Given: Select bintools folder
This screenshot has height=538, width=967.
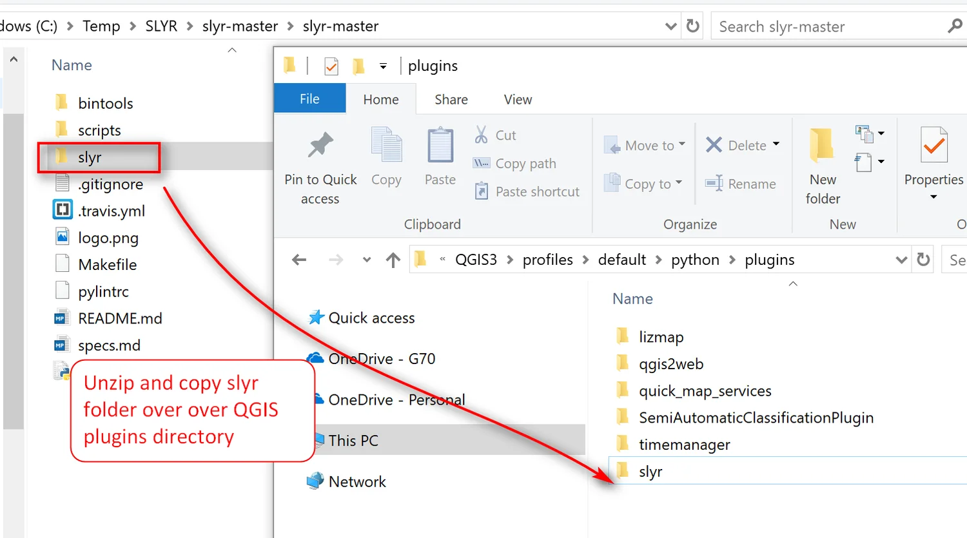Looking at the screenshot, I should coord(93,103).
